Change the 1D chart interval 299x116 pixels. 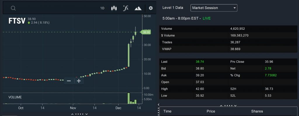click(x=102, y=8)
